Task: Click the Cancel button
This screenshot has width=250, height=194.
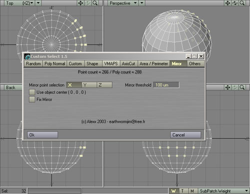Action: [185, 135]
